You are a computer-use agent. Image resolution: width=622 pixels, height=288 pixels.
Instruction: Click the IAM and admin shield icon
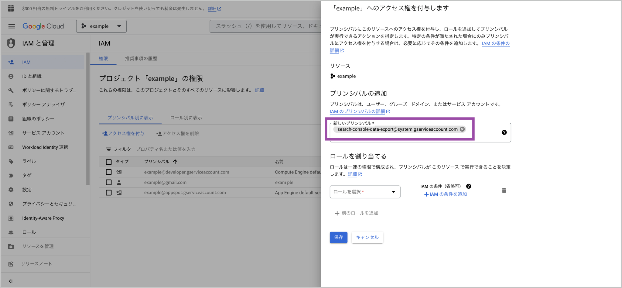pos(11,43)
